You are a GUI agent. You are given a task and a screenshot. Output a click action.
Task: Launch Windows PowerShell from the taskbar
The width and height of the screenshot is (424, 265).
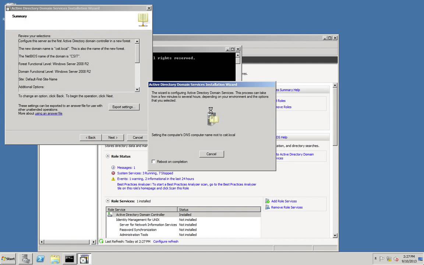pyautogui.click(x=40, y=259)
